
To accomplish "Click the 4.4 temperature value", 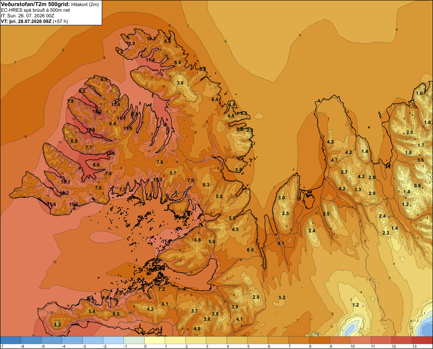I will click(232, 104).
